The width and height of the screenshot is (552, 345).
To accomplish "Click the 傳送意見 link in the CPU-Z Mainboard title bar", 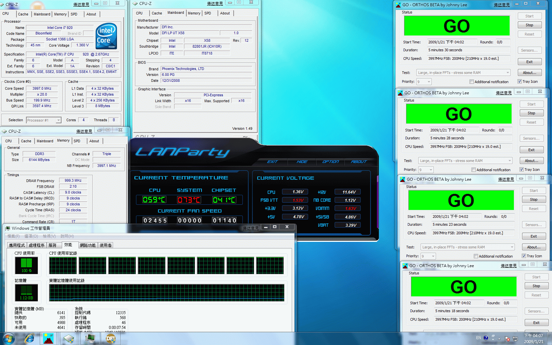I will tap(215, 4).
